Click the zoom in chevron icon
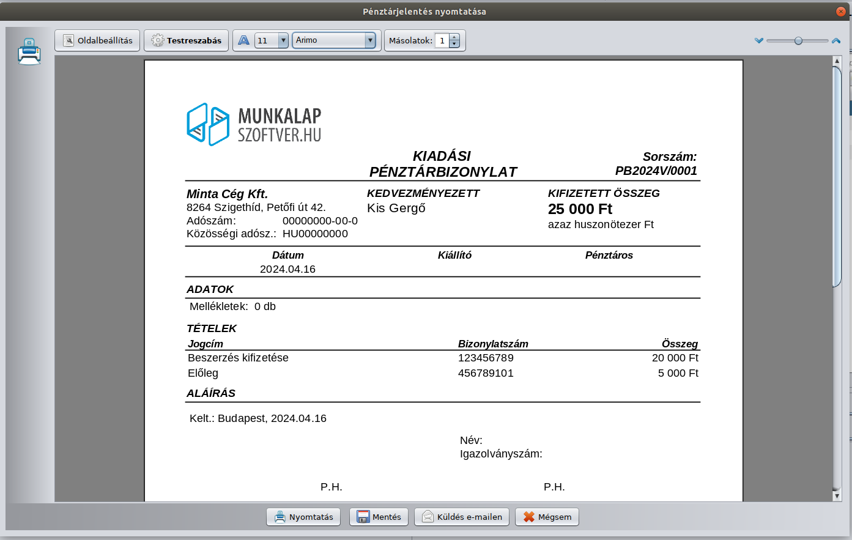The image size is (852, 540). [836, 40]
